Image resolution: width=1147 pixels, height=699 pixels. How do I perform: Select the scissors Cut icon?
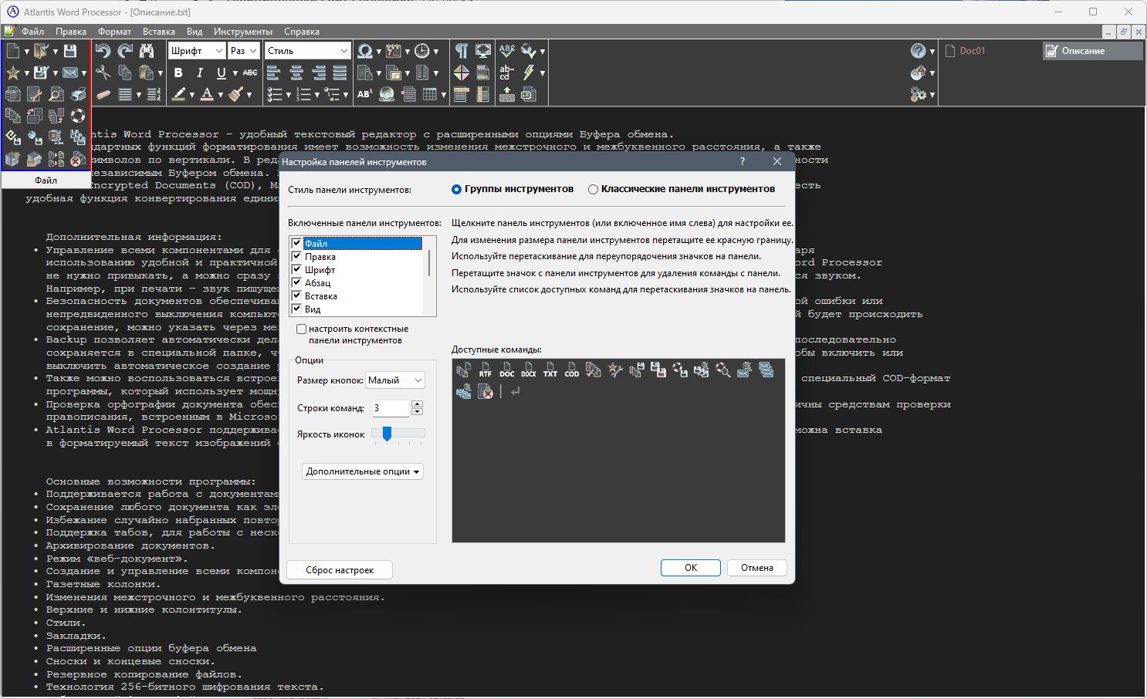coord(103,73)
